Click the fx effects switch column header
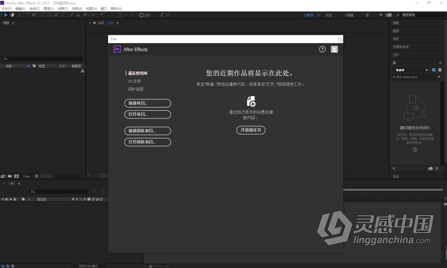 tap(85, 200)
